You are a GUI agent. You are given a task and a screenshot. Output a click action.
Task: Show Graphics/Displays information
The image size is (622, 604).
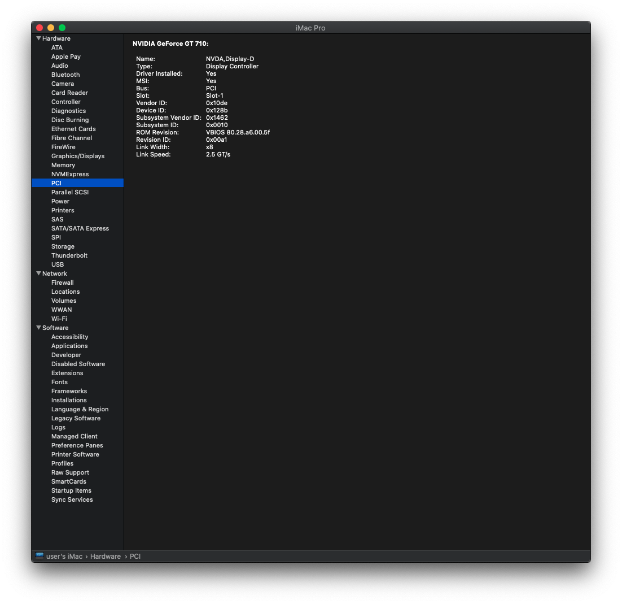coord(78,156)
